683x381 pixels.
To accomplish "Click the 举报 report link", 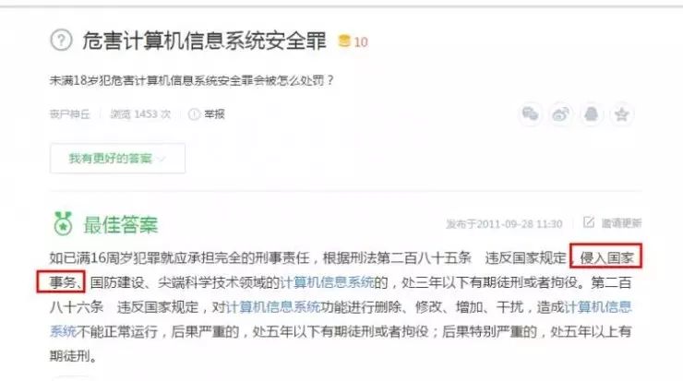I will click(x=214, y=114).
